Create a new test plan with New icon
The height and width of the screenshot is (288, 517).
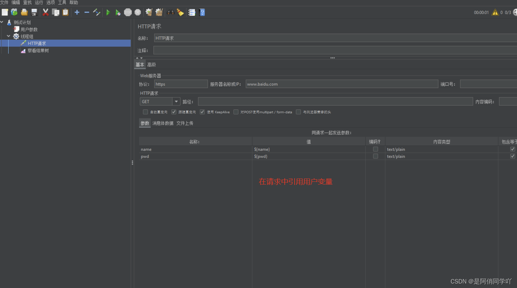click(5, 12)
